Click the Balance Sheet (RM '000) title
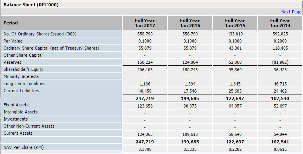This screenshot has width=303, height=154. [31, 5]
